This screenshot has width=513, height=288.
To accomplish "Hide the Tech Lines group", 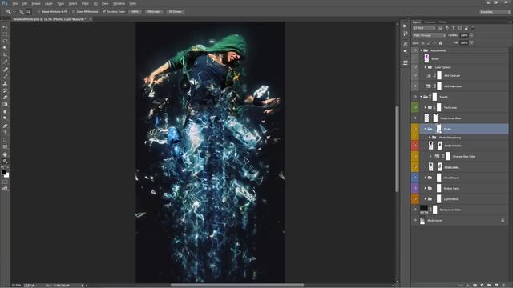I will pos(415,107).
